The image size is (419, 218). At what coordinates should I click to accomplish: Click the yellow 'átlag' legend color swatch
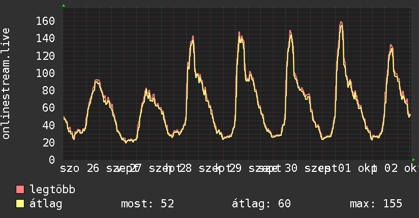20,204
